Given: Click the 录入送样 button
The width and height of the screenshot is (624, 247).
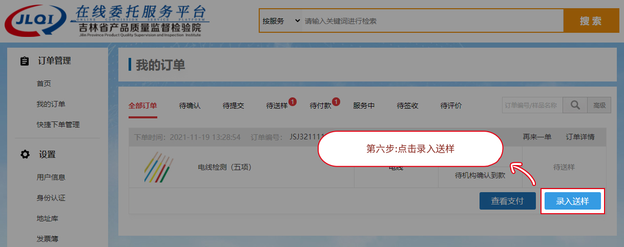Looking at the screenshot, I should 572,201.
